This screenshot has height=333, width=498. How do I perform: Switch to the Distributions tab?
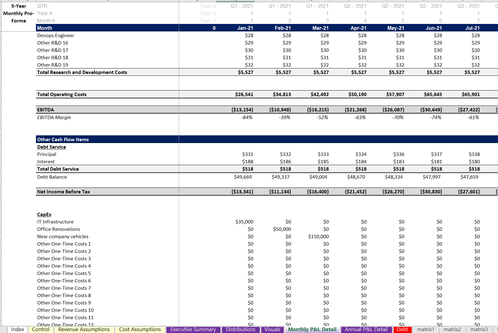241,329
